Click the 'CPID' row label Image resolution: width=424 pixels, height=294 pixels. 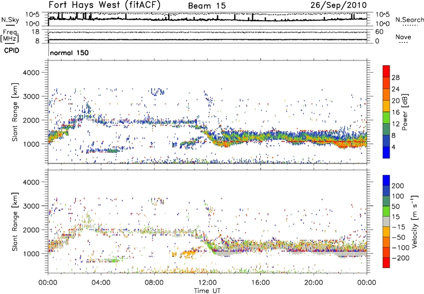tap(12, 50)
